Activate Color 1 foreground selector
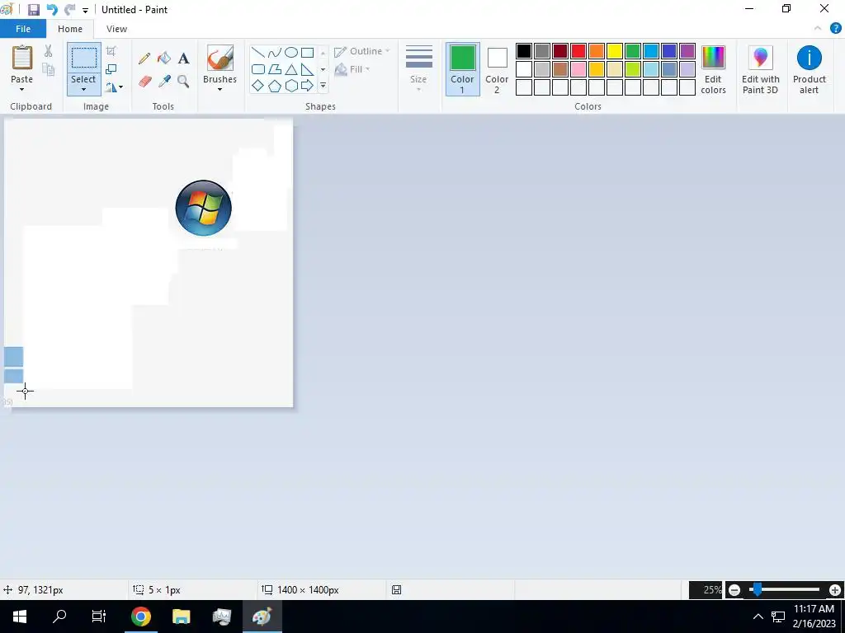The height and width of the screenshot is (633, 845). pyautogui.click(x=462, y=69)
